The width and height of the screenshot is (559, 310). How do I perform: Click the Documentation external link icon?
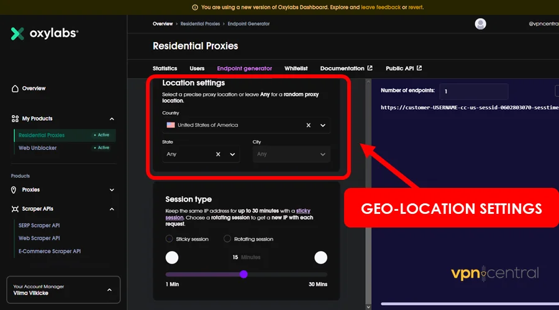click(x=370, y=68)
